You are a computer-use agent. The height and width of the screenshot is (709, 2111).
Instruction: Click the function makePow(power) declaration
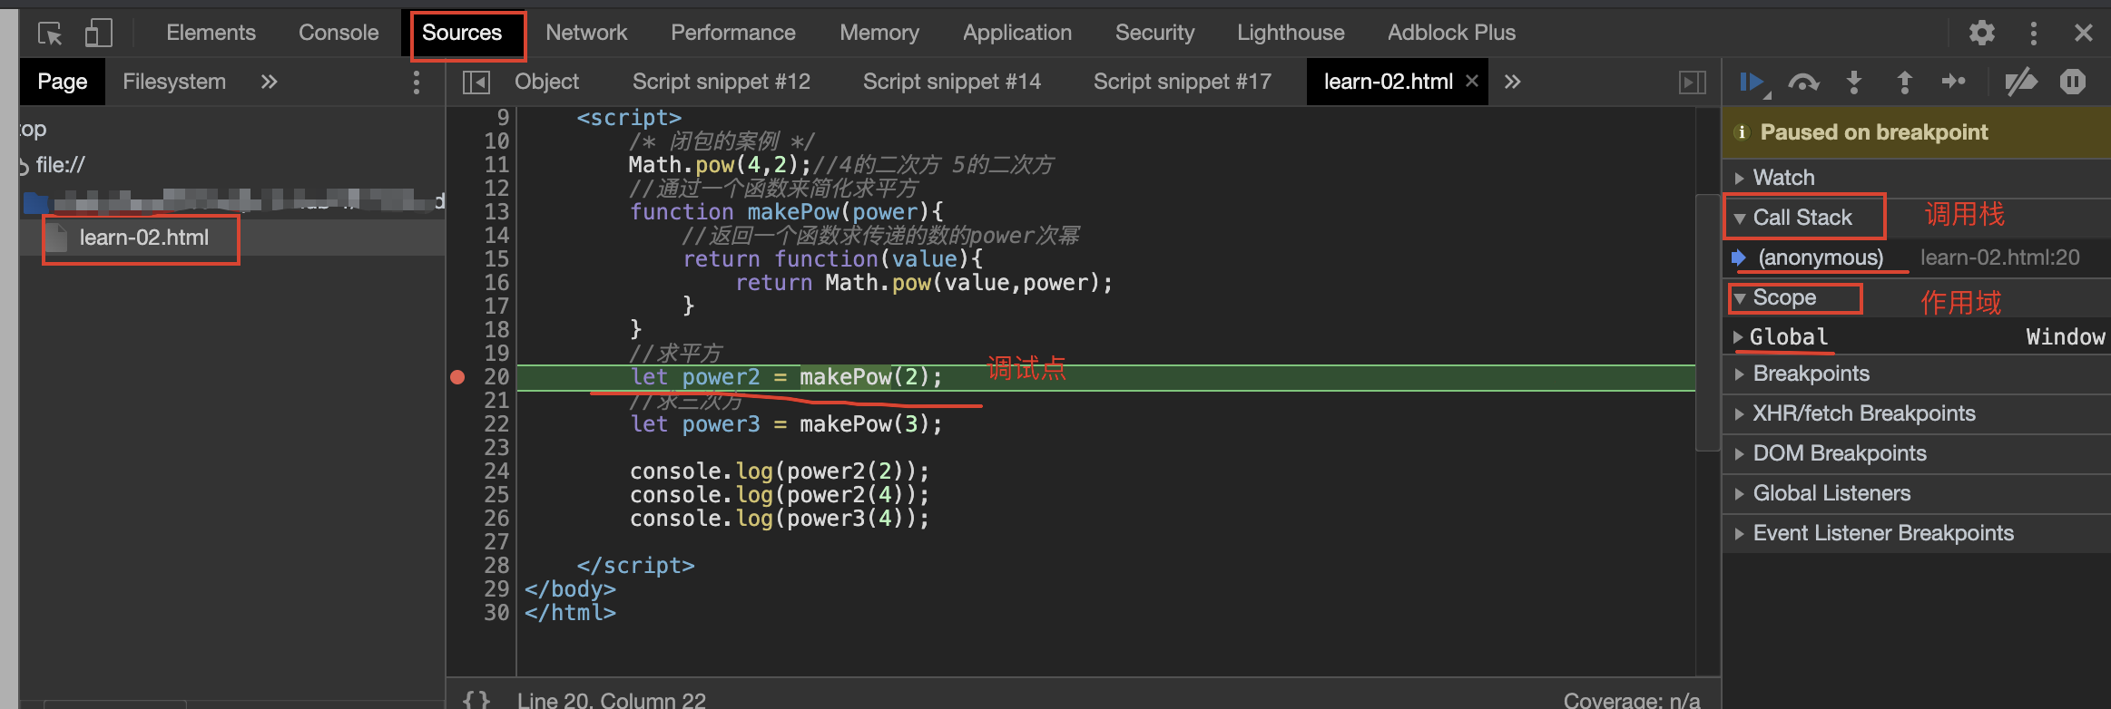pos(787,212)
